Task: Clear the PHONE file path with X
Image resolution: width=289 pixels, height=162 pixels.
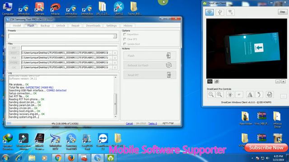Action: [x=115, y=63]
